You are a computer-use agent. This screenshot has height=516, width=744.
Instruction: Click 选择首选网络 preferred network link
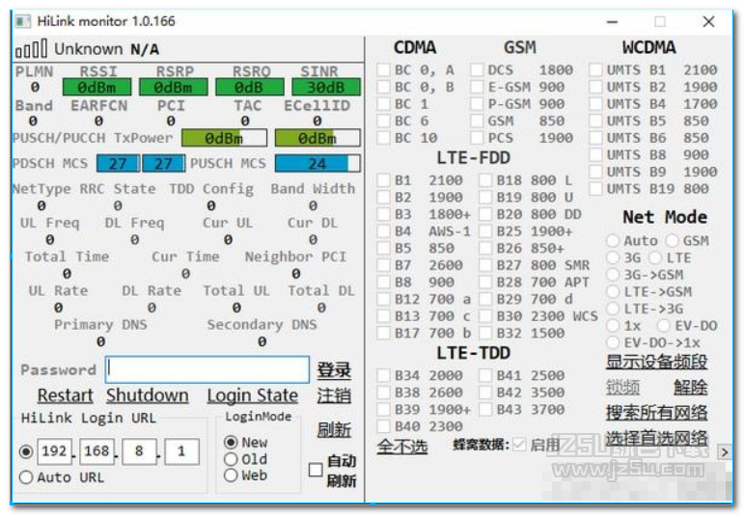tap(657, 438)
